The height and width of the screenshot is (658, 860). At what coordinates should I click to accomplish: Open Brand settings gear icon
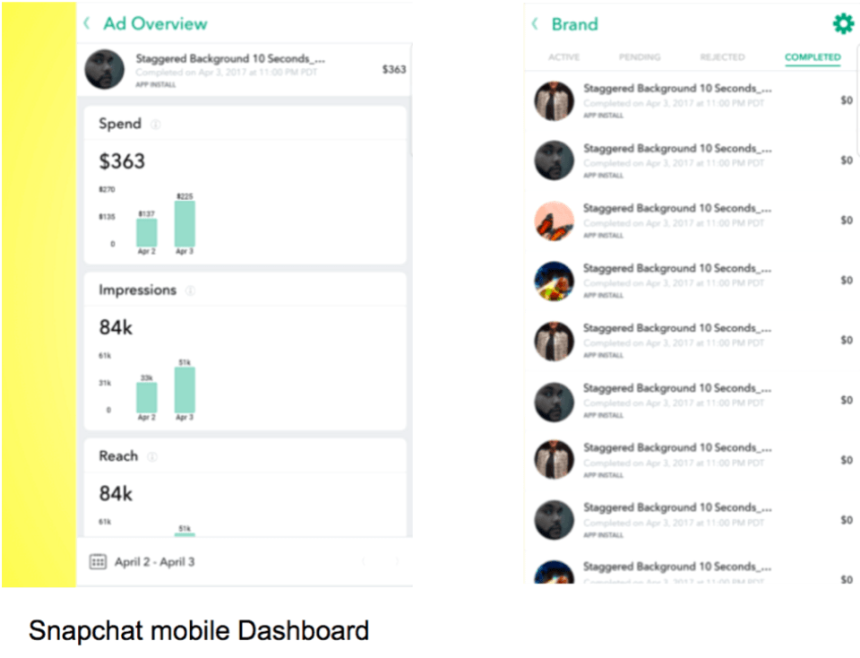tap(843, 24)
